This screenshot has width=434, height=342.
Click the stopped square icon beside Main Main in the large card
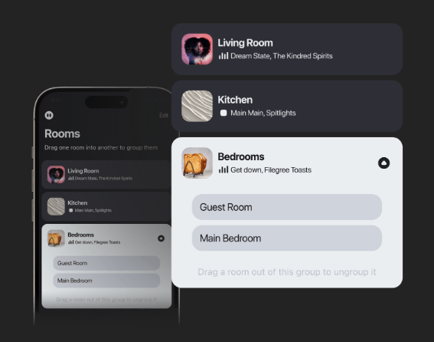pyautogui.click(x=224, y=113)
